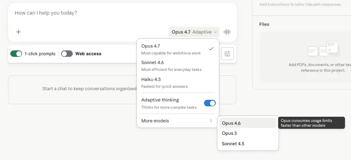
Task: Click 'Add PDFs, documents, or other' text in Files
Action: (x=319, y=65)
